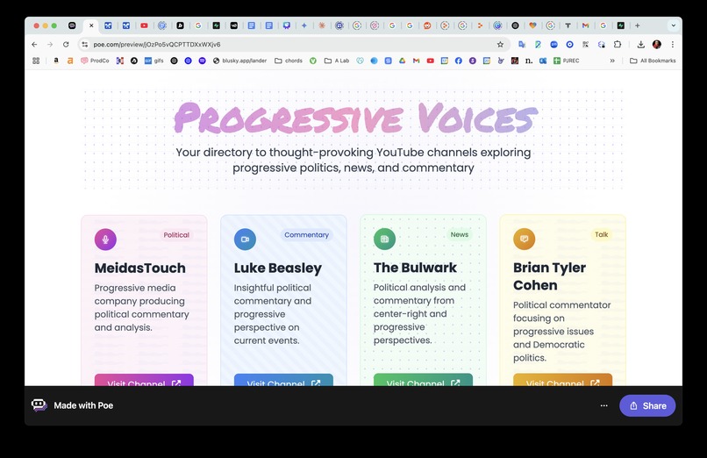Click the chat icon on Brian Tyler Cohen card

pos(524,239)
